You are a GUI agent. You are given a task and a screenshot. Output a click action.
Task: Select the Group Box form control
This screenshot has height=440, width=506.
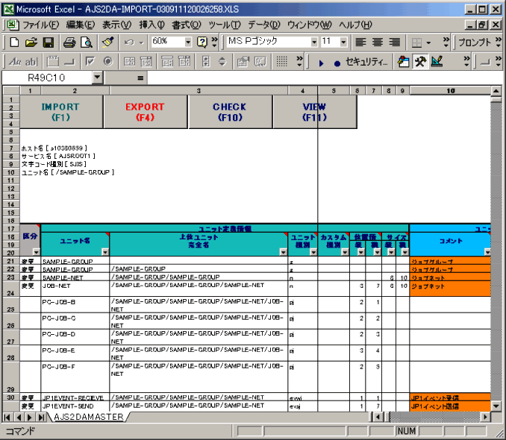pyautogui.click(x=53, y=61)
